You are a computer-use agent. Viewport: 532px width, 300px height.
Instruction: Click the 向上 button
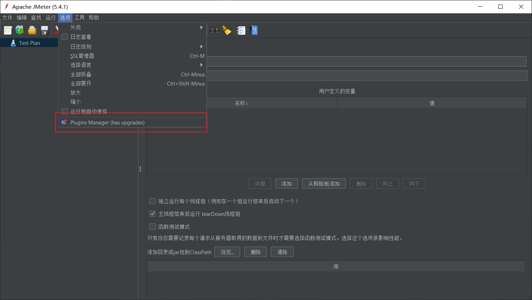(388, 184)
